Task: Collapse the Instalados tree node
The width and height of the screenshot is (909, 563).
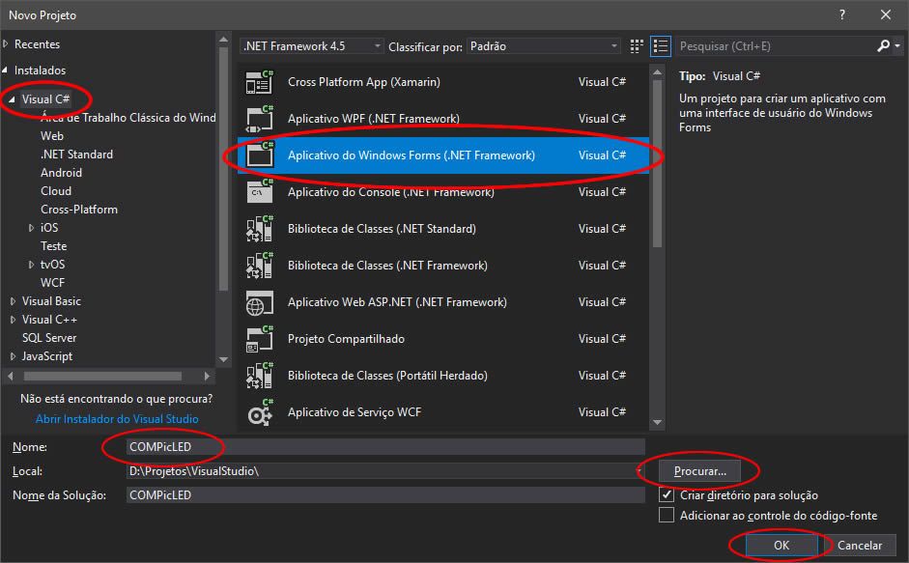Action: pos(5,70)
